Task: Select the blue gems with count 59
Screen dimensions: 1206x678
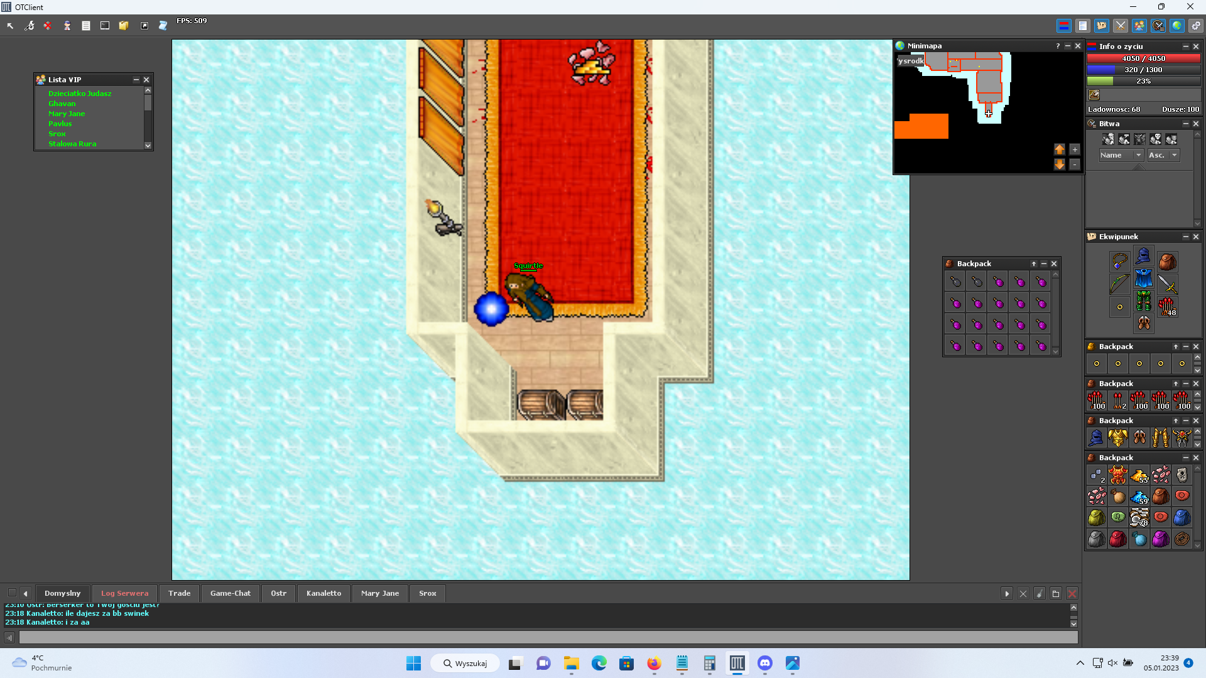Action: pos(1139,497)
